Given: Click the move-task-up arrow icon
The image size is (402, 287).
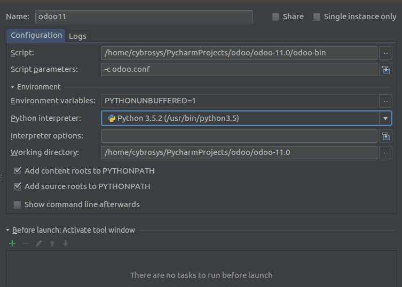Looking at the screenshot, I should tap(52, 243).
